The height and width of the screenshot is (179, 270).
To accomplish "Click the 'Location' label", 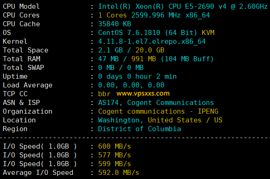I will coord(19,120).
